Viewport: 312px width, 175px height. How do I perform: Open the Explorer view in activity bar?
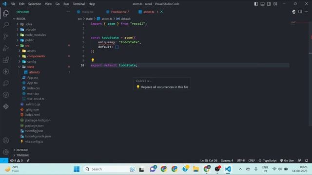(6, 13)
